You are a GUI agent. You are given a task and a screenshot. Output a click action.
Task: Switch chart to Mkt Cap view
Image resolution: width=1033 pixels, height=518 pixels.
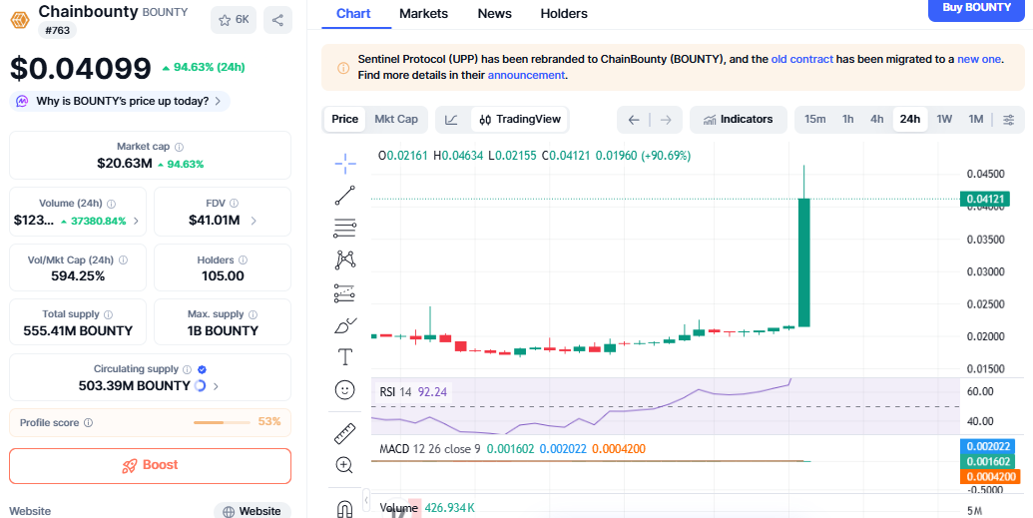click(396, 120)
